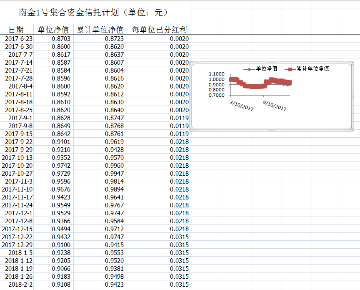360x290 pixels.
Task: Click the chart's right edge resize handle
Action: [x=352, y=96]
